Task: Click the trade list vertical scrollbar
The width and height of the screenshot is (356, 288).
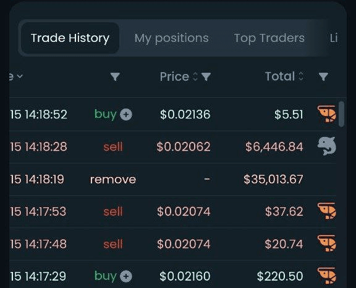Action: click(x=341, y=114)
